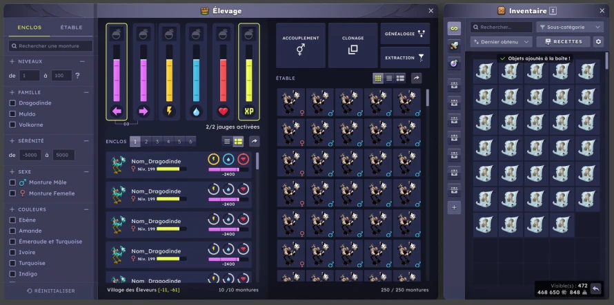Select the pink left-arrow serenity gauge icon
This screenshot has height=305, width=614.
coord(117,112)
